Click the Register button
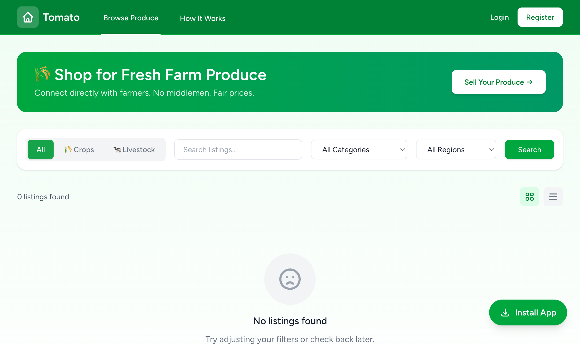 coord(540,17)
